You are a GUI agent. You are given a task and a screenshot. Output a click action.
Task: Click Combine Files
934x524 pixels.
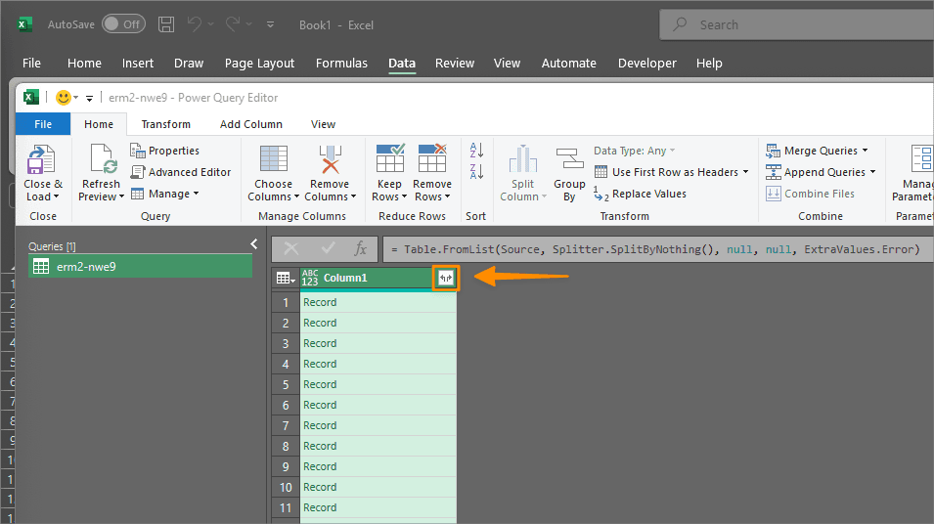[x=810, y=194]
